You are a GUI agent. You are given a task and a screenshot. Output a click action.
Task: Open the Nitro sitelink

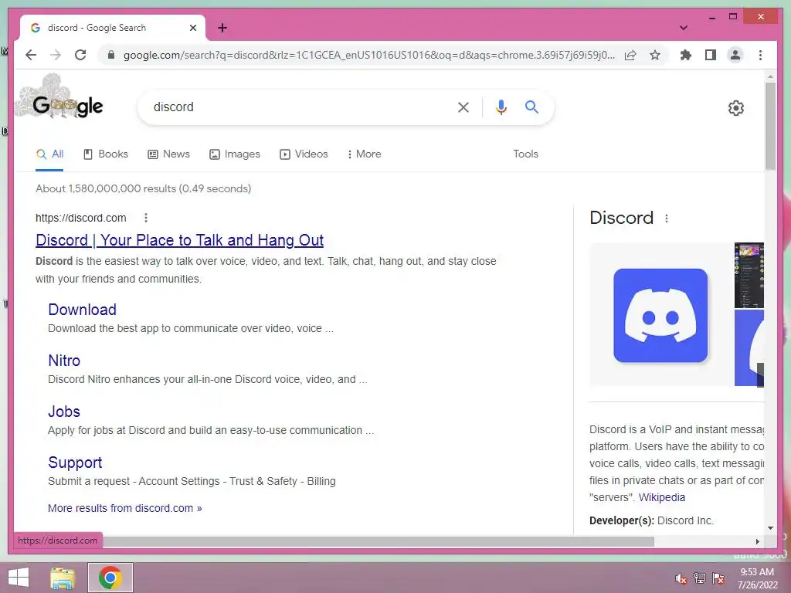click(x=64, y=361)
